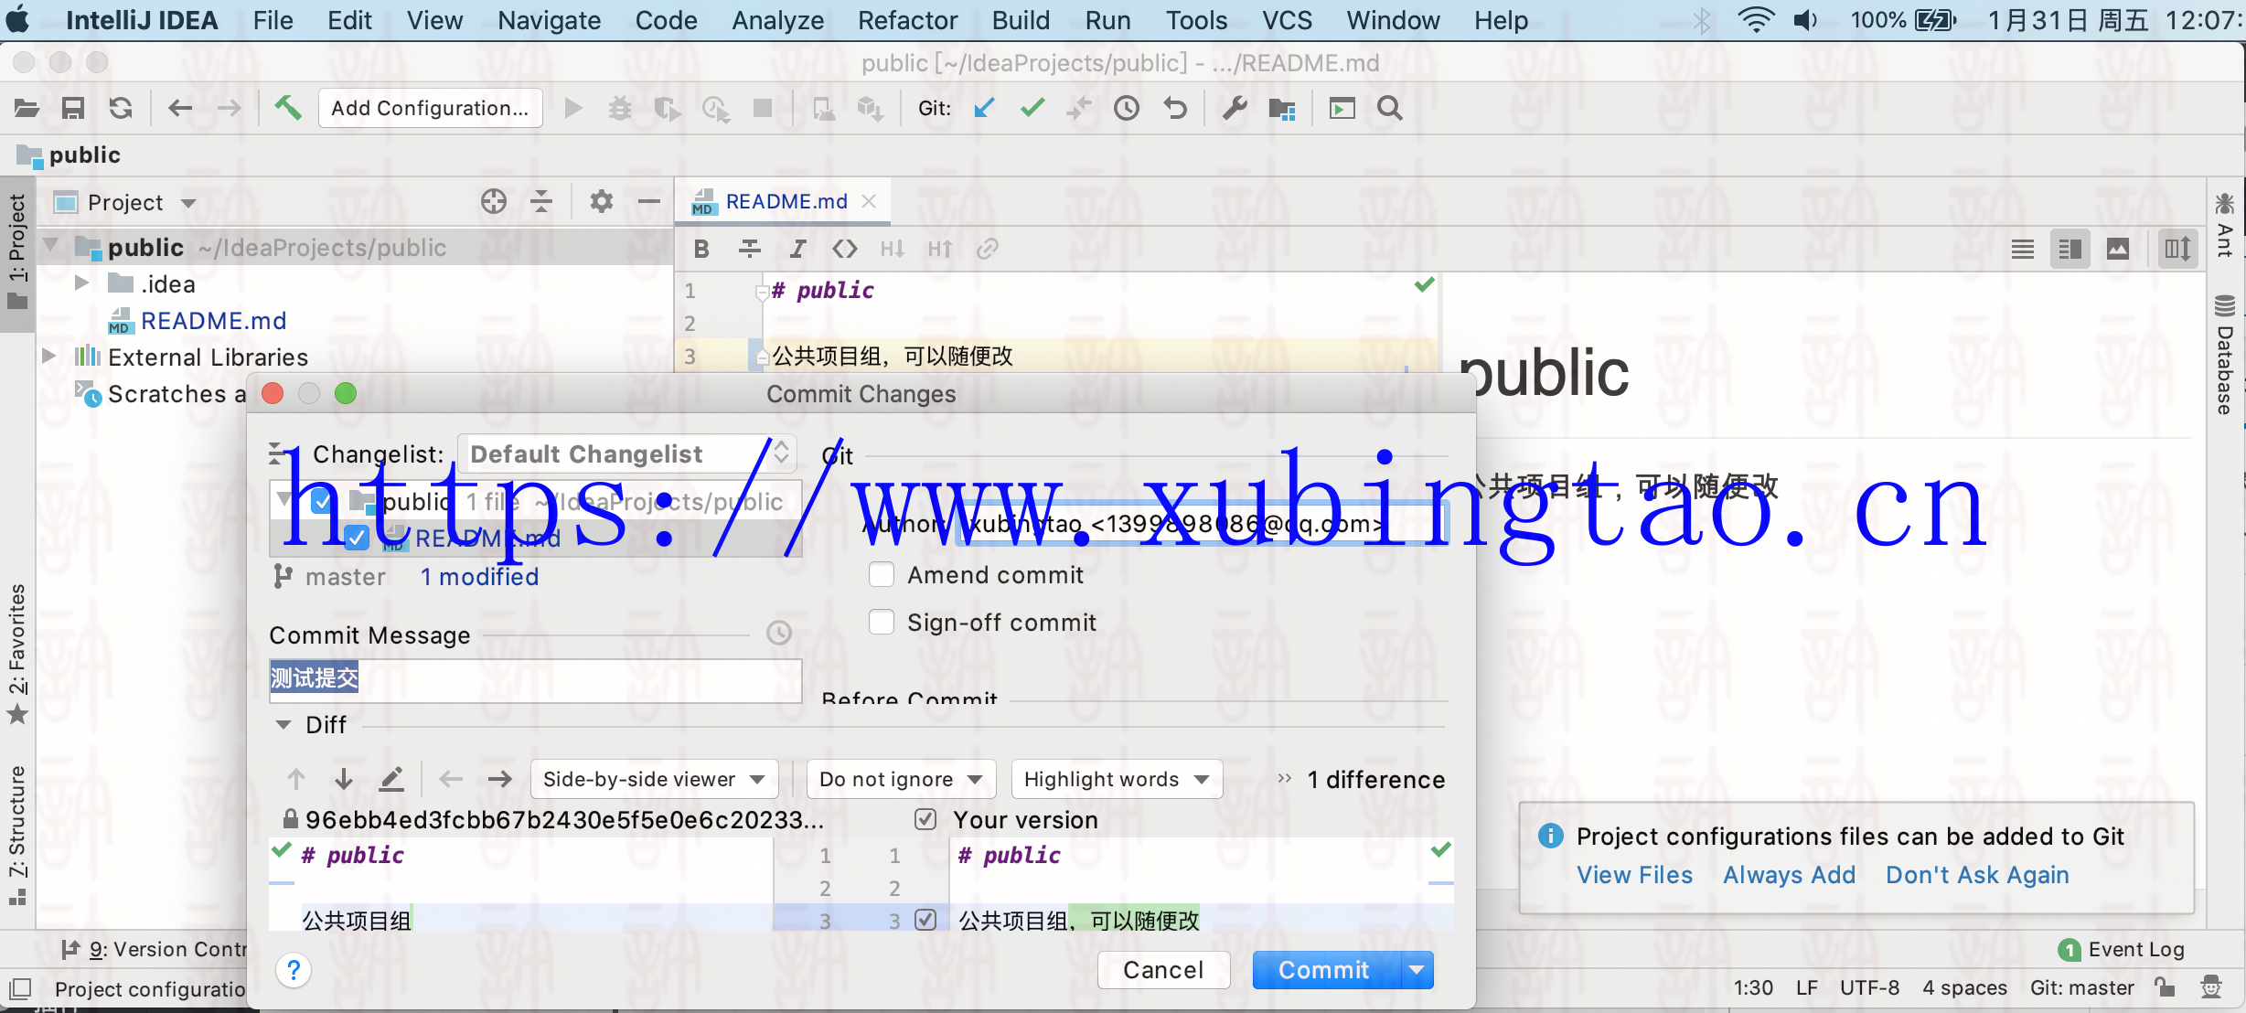The height and width of the screenshot is (1013, 2246).
Task: Open Event Log in status bar
Action: tap(2122, 949)
